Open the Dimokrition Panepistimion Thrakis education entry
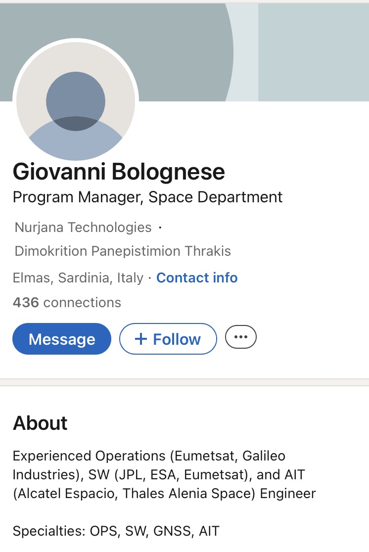The height and width of the screenshot is (552, 369). 123,251
